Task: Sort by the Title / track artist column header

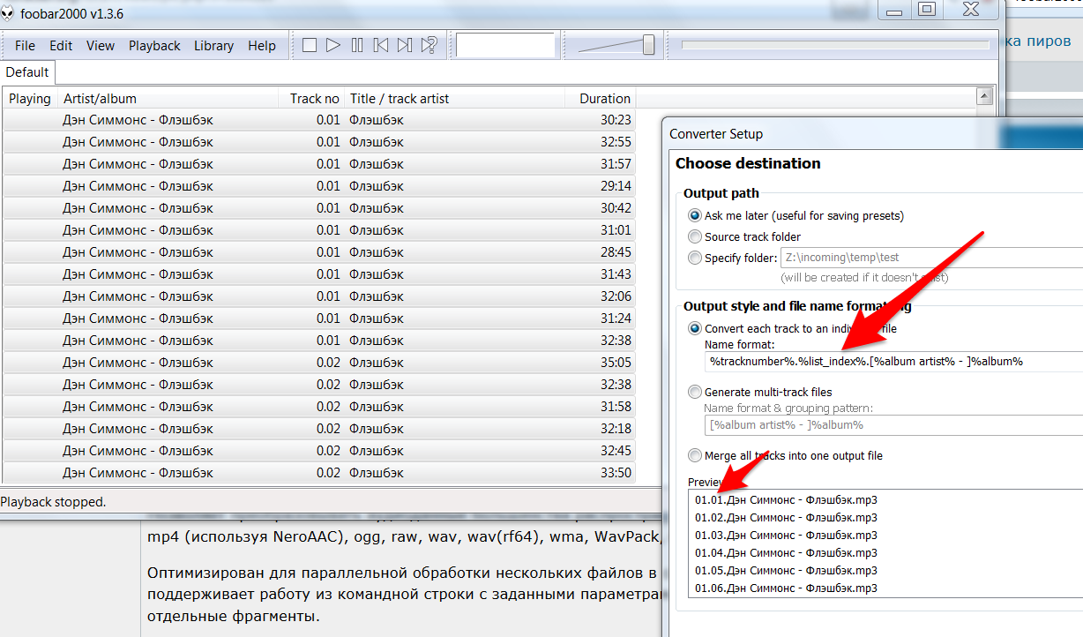Action: coord(454,98)
